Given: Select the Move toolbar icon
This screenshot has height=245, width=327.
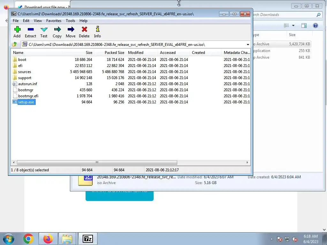Looking at the screenshot, I should click(71, 29).
